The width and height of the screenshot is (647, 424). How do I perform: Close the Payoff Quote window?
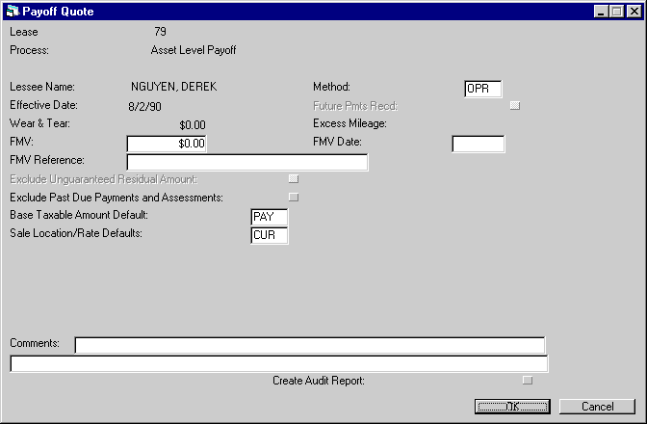click(x=634, y=12)
